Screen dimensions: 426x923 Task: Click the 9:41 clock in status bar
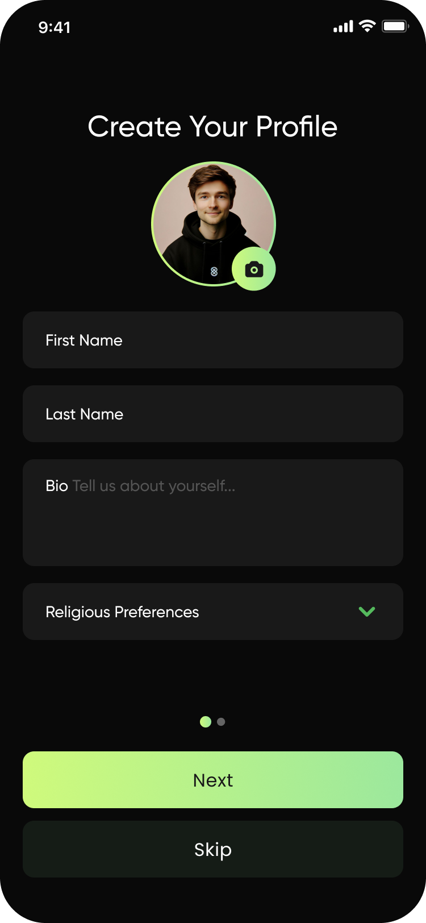55,27
